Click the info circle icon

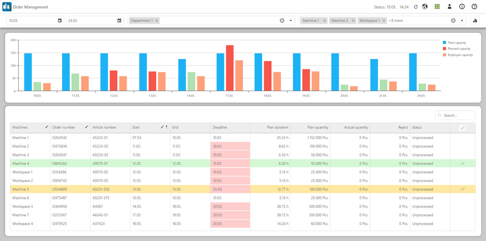tap(461, 6)
